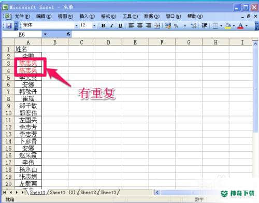Open the 格式 menu
259x203 pixels.
coord(108,17)
